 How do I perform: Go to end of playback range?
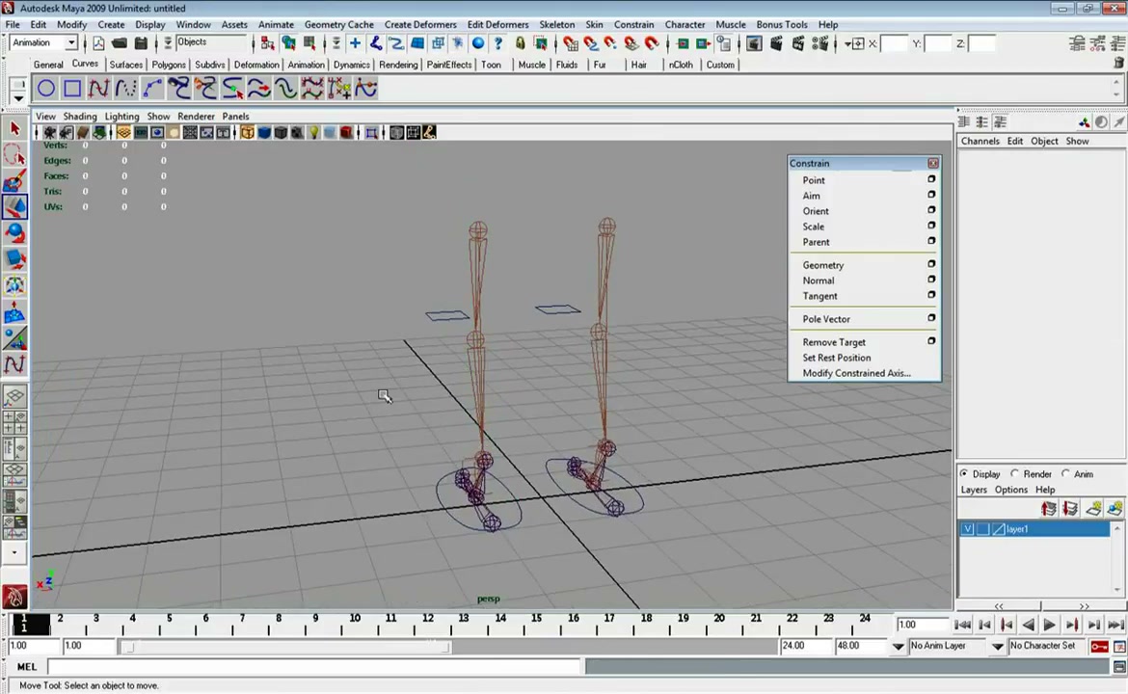pyautogui.click(x=1115, y=625)
